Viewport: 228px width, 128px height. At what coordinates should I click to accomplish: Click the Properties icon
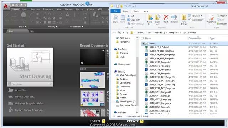tap(211, 17)
